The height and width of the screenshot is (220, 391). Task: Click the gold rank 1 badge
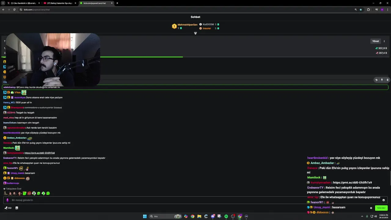174,26
